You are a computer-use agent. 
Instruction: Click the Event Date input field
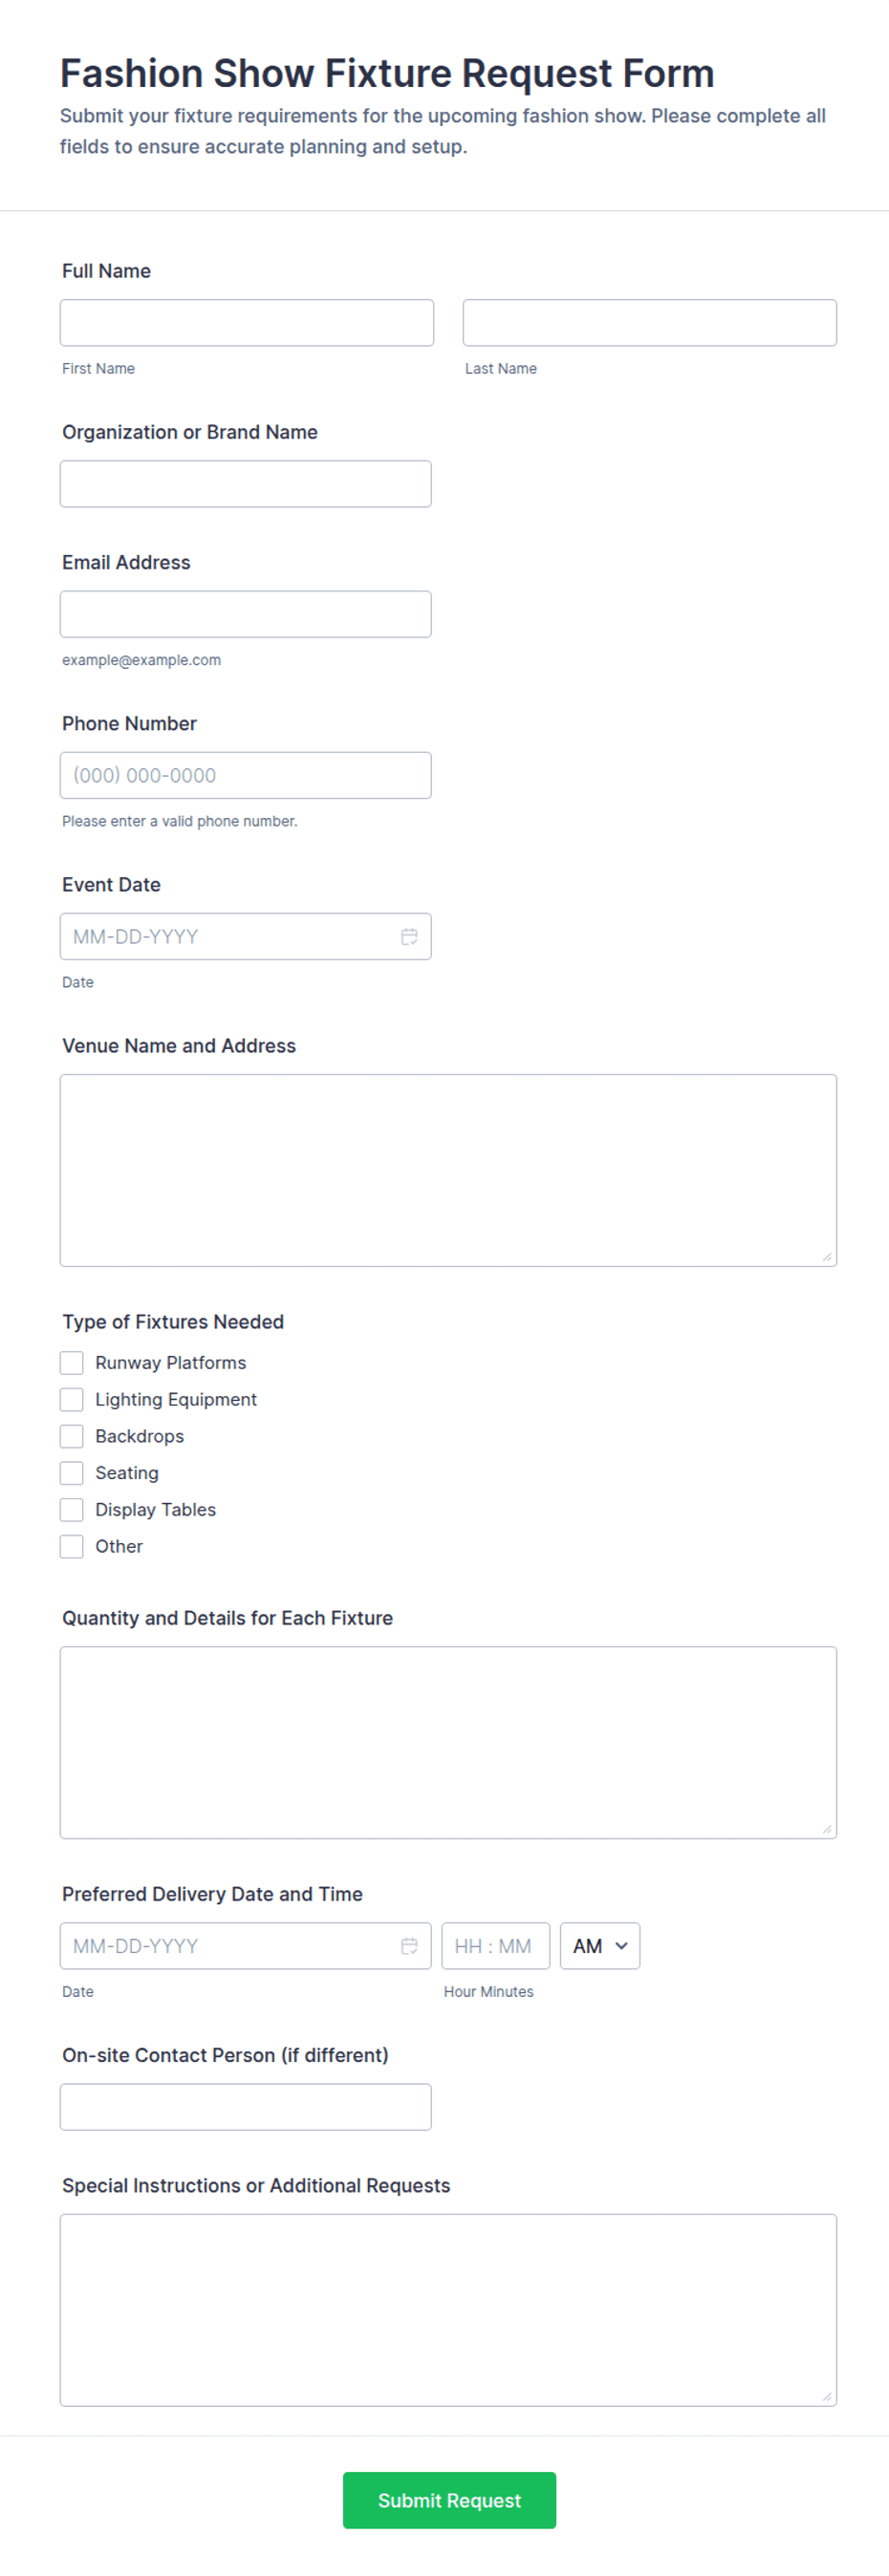[246, 936]
